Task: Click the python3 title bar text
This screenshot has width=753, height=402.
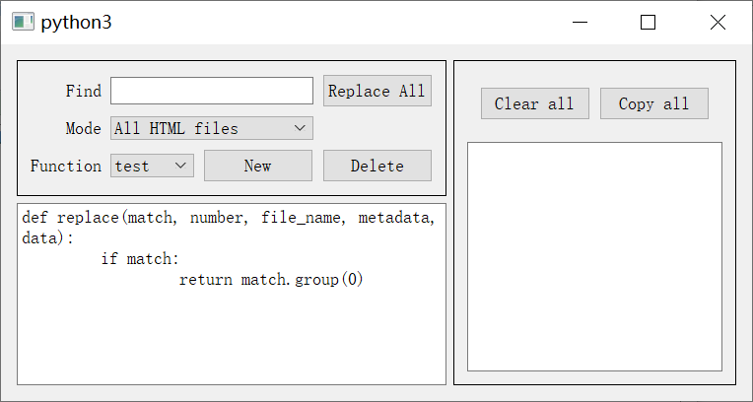Action: tap(76, 22)
